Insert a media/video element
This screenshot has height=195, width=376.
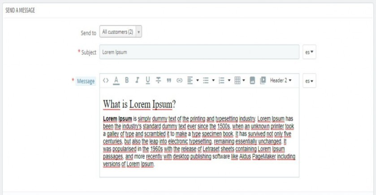[x=263, y=80]
